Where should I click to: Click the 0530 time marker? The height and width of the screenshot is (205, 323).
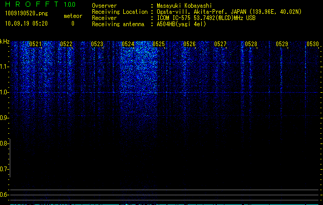tap(313, 44)
